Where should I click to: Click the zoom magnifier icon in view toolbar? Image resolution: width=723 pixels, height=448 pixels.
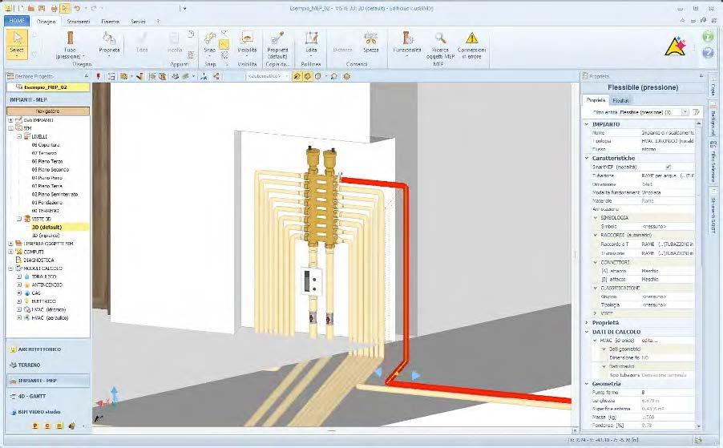(x=334, y=76)
